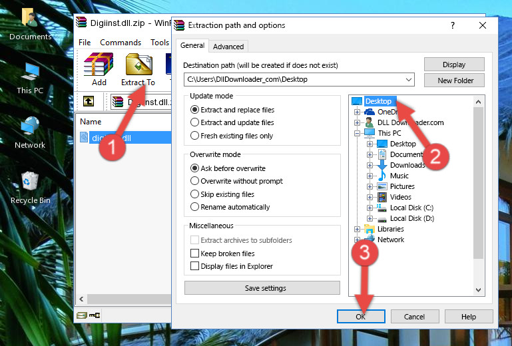Expand the Libraries tree node

(x=357, y=229)
